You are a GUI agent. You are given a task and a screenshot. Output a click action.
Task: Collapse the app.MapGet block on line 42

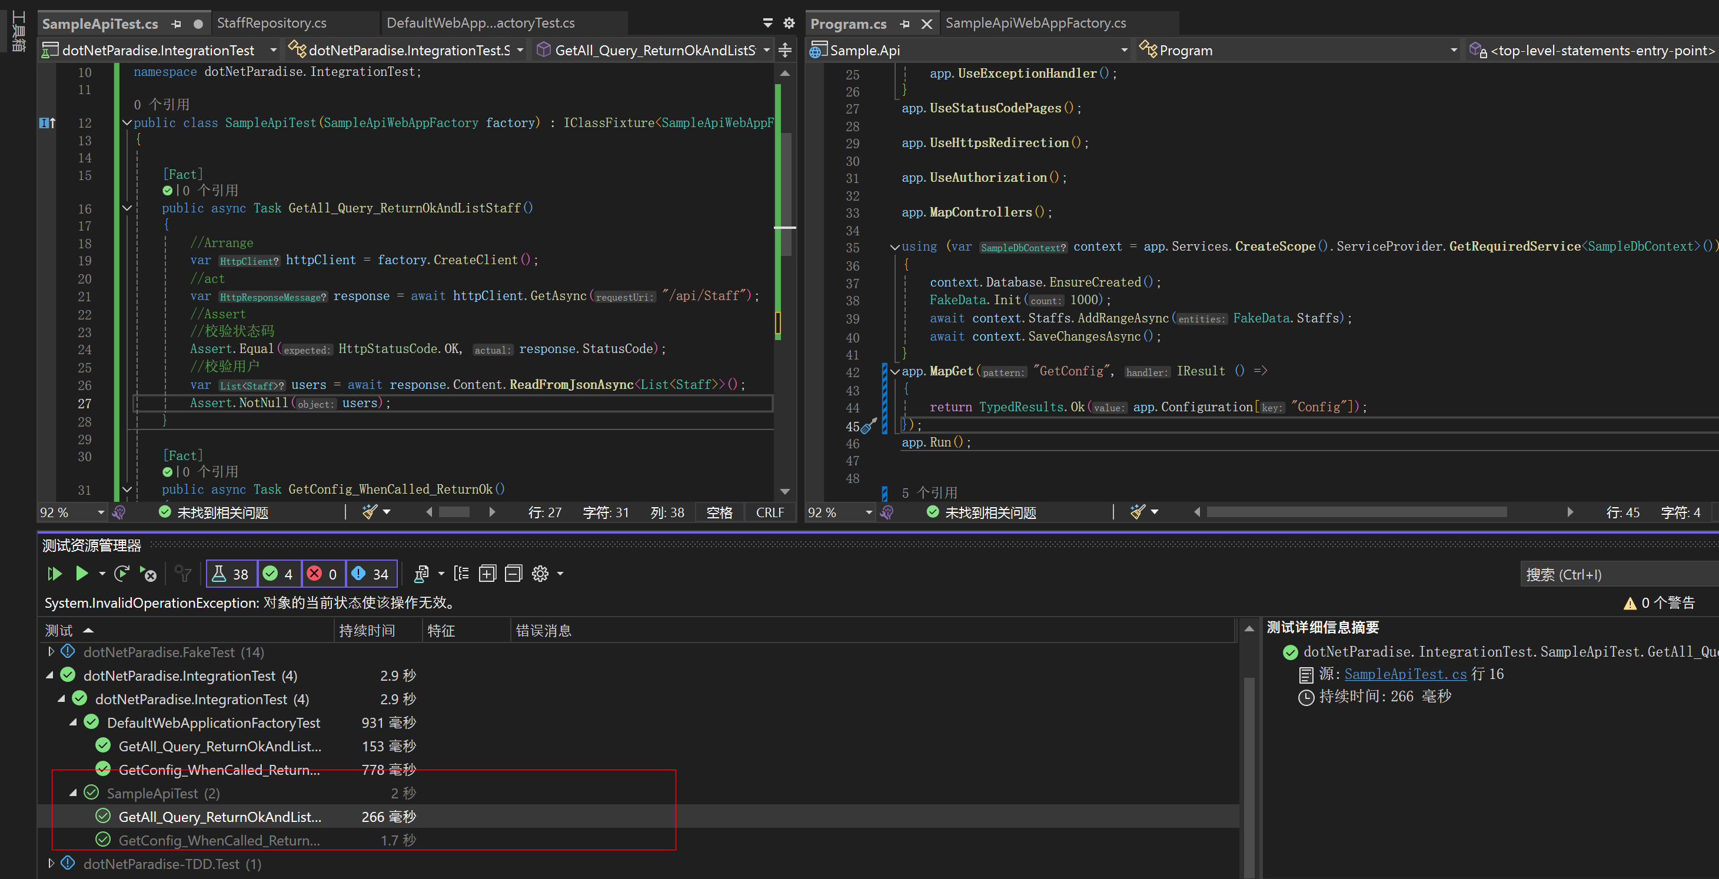pyautogui.click(x=894, y=371)
